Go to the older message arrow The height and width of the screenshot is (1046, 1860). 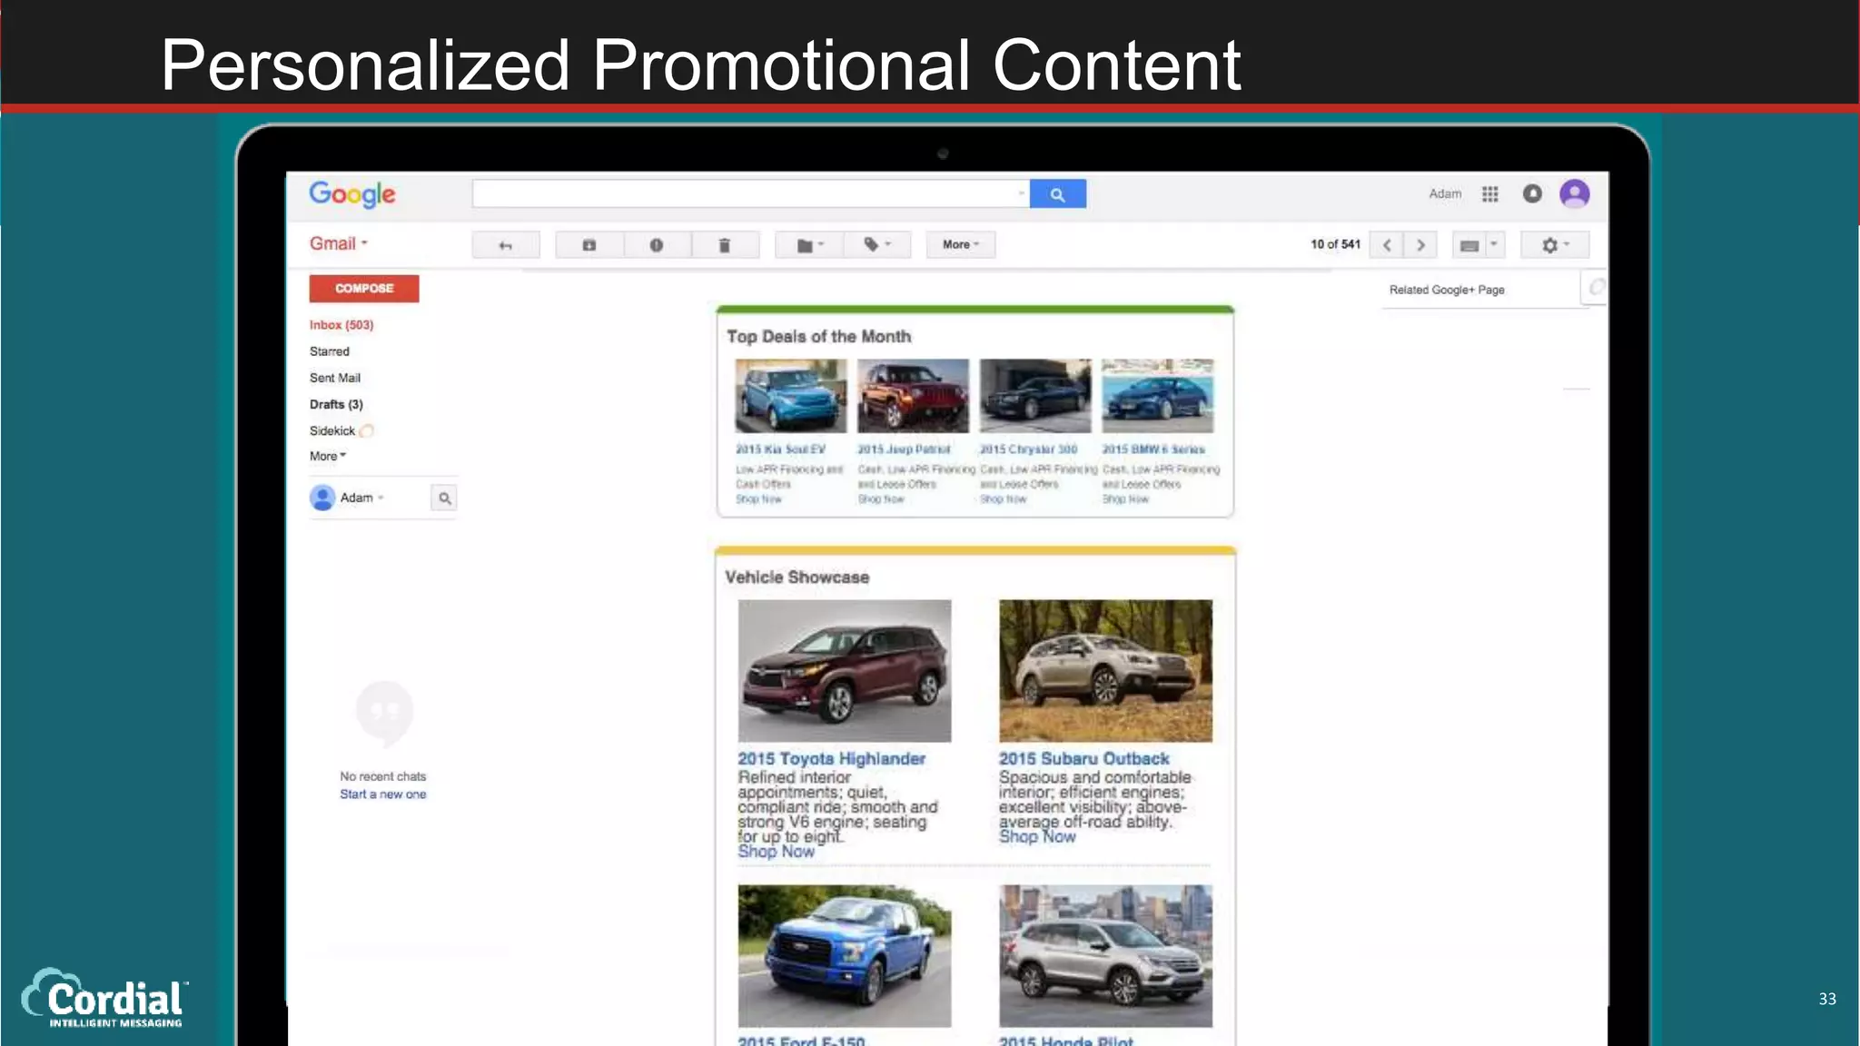click(x=1421, y=245)
